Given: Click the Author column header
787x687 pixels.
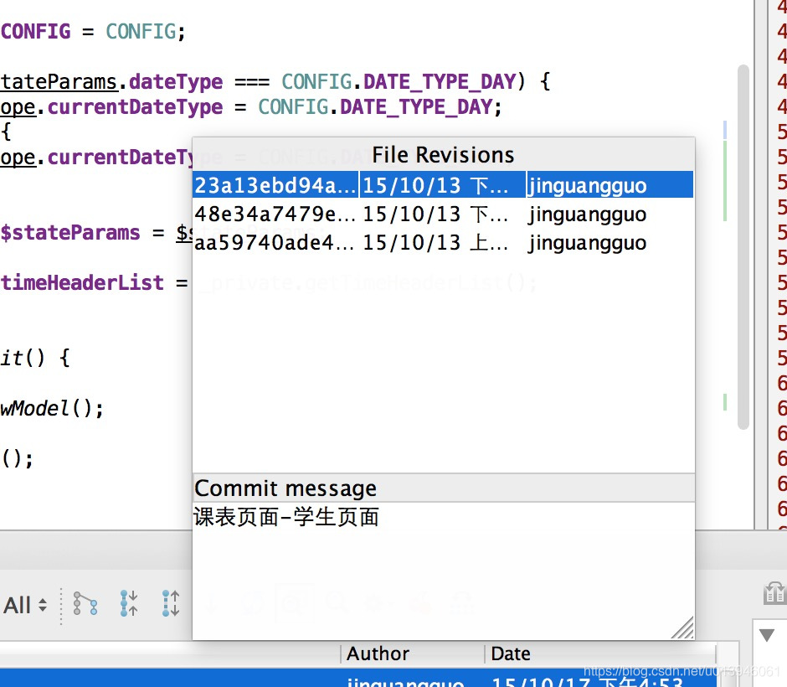Looking at the screenshot, I should click(378, 653).
